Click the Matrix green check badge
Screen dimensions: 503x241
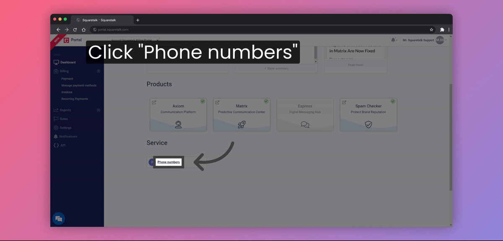tap(266, 101)
